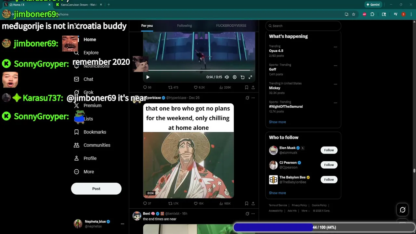This screenshot has height=234, width=416.
Task: View Hyperblaxe post analytics 165K
Action: (x=225, y=203)
